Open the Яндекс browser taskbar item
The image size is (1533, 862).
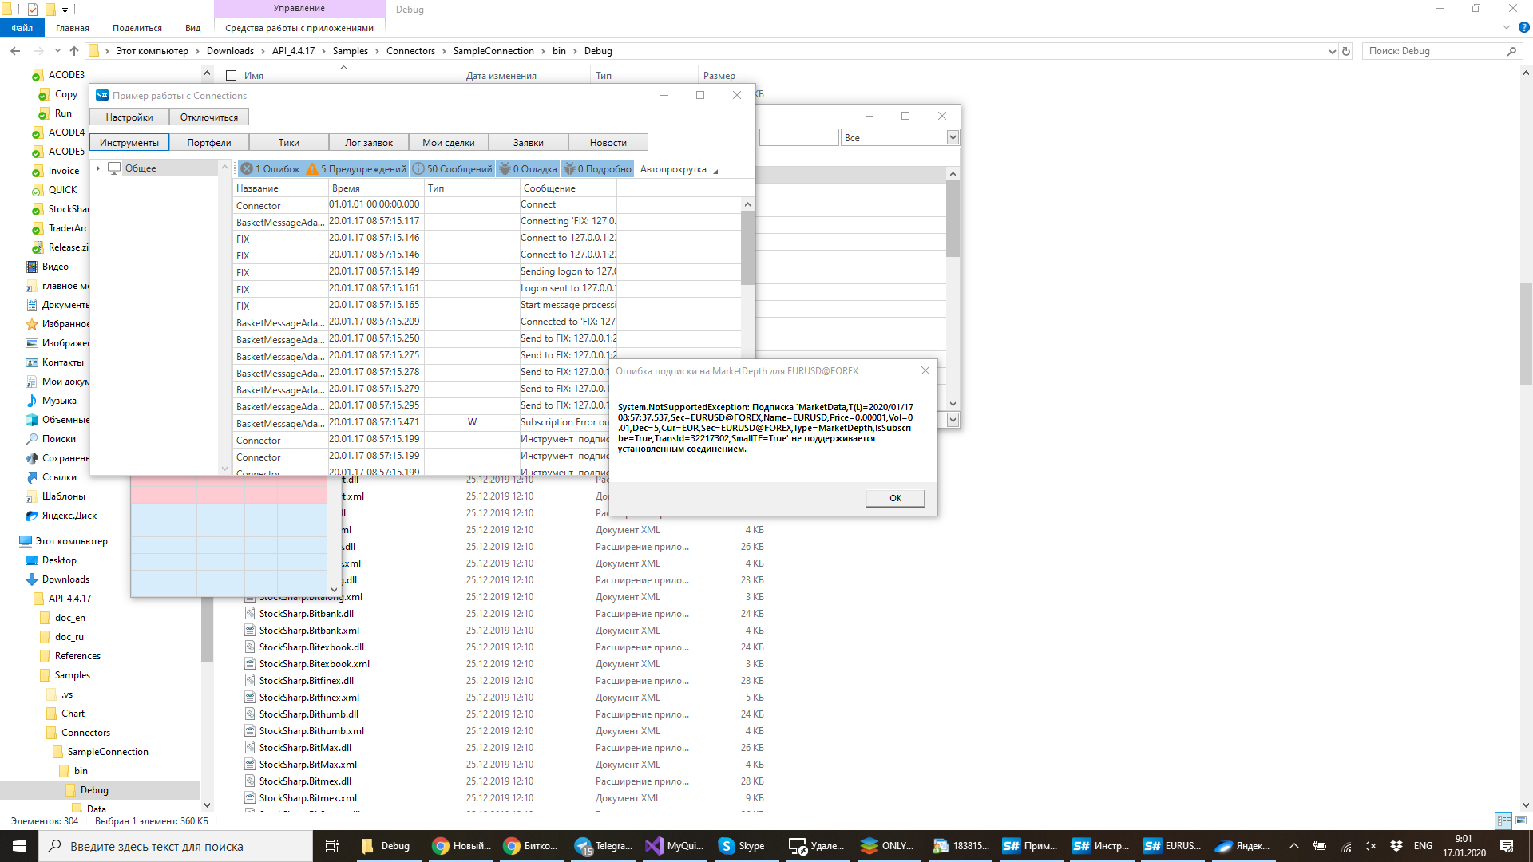pyautogui.click(x=1242, y=846)
